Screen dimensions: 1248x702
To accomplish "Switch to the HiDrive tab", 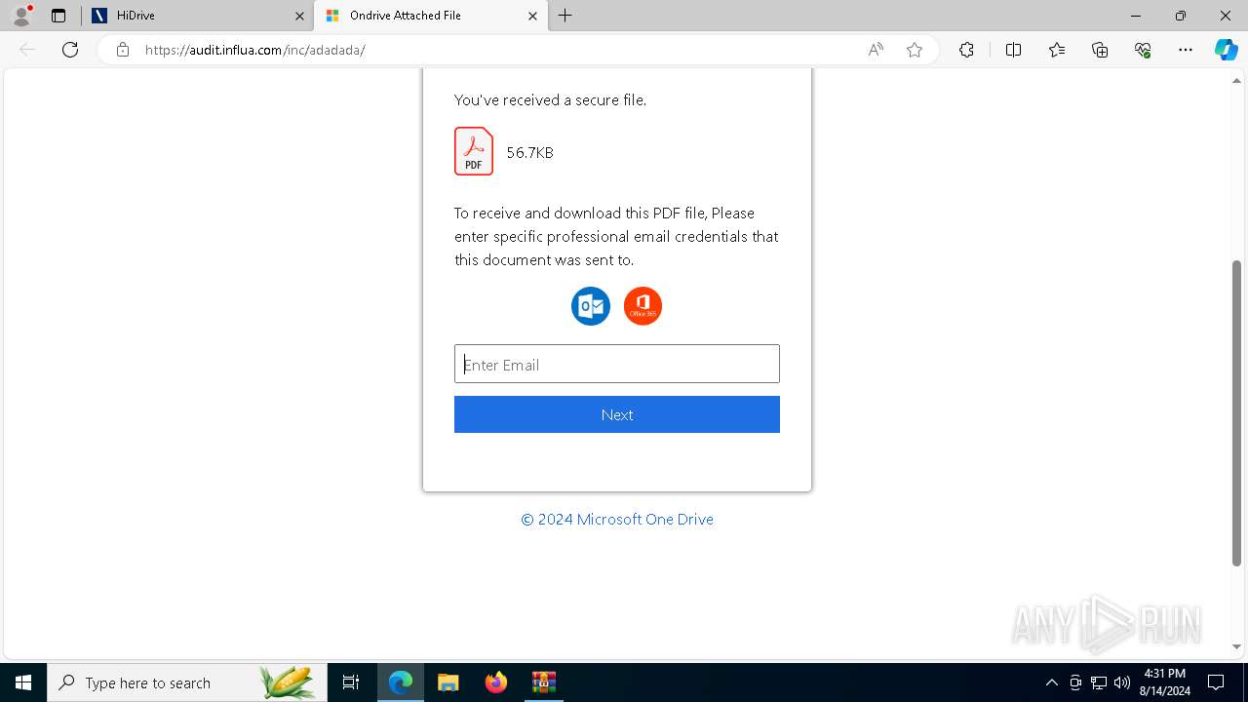I will (x=197, y=16).
